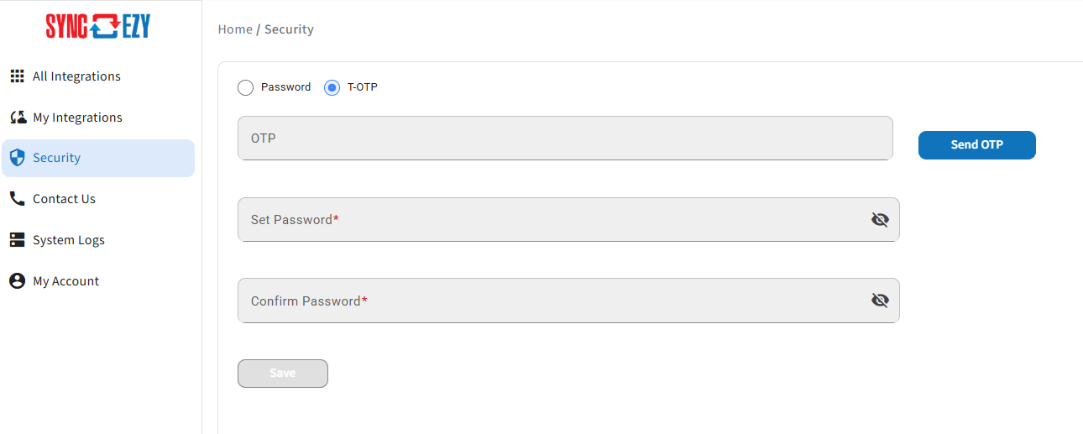Click the My Account person icon

[x=17, y=281]
